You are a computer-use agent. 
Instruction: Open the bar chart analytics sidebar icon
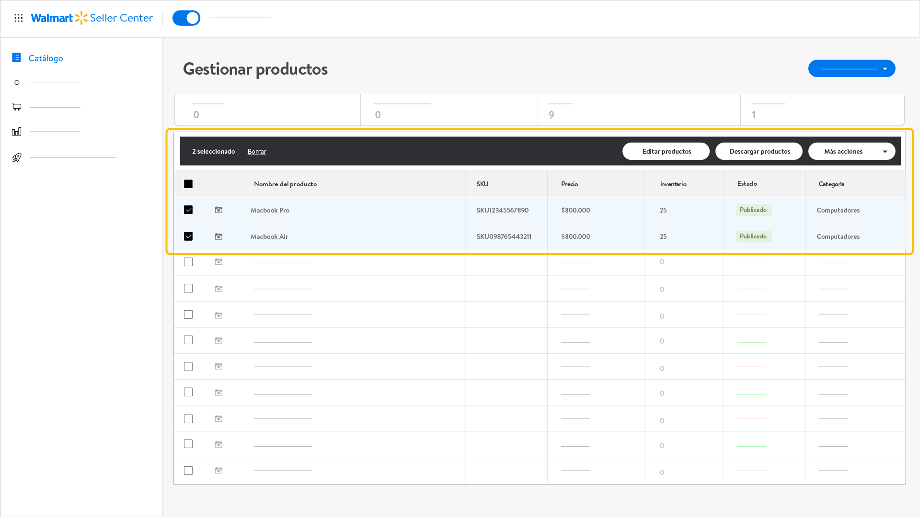(17, 132)
